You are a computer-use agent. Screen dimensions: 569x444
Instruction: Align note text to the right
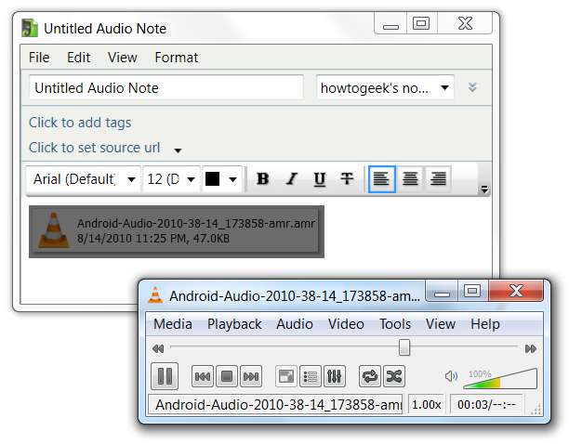point(438,178)
